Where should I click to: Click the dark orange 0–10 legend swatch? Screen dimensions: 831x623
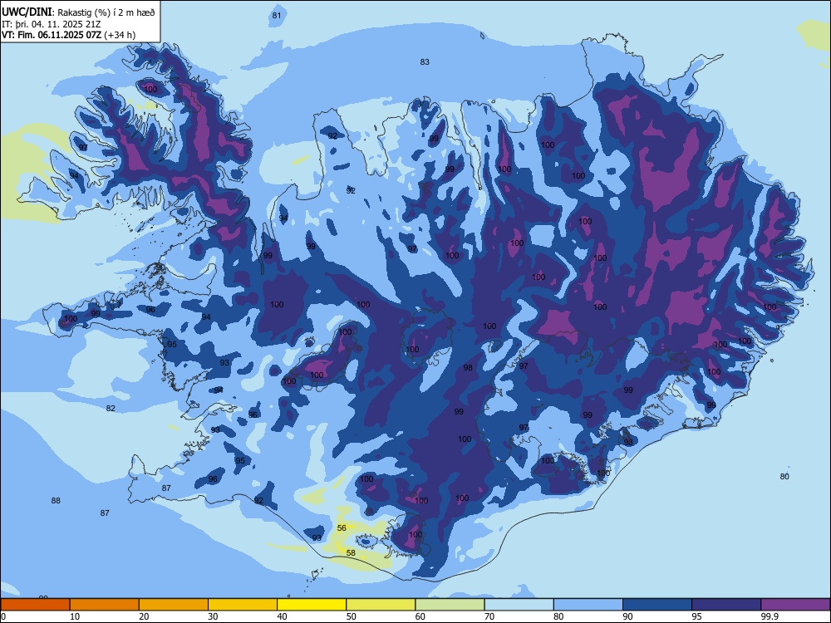pyautogui.click(x=35, y=605)
